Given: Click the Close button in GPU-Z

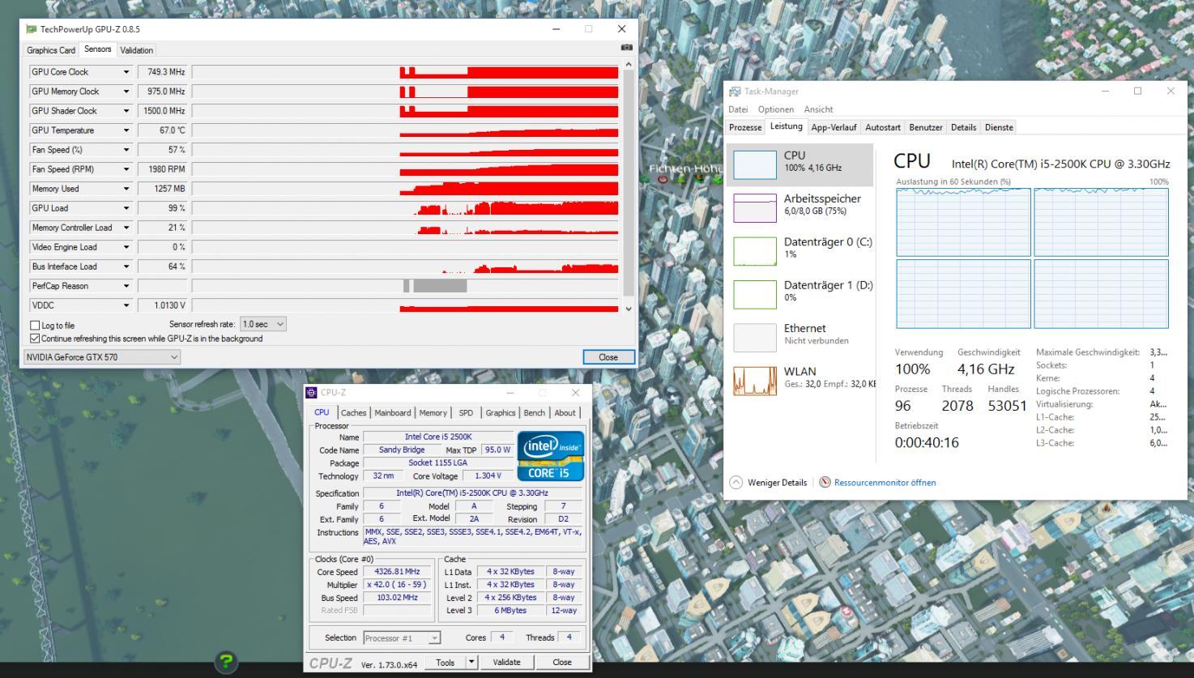Looking at the screenshot, I should 608,357.
